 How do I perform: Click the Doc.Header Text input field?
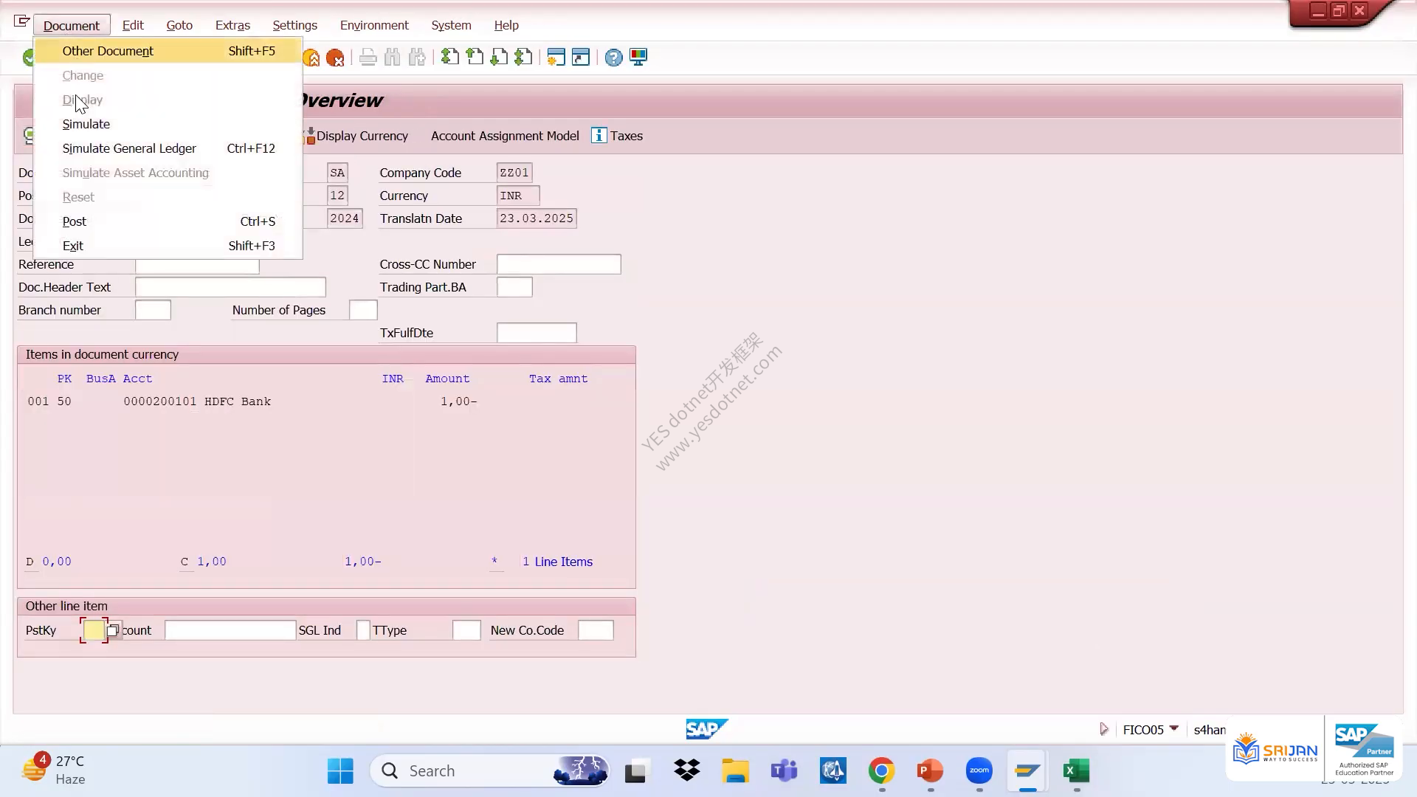(x=230, y=287)
